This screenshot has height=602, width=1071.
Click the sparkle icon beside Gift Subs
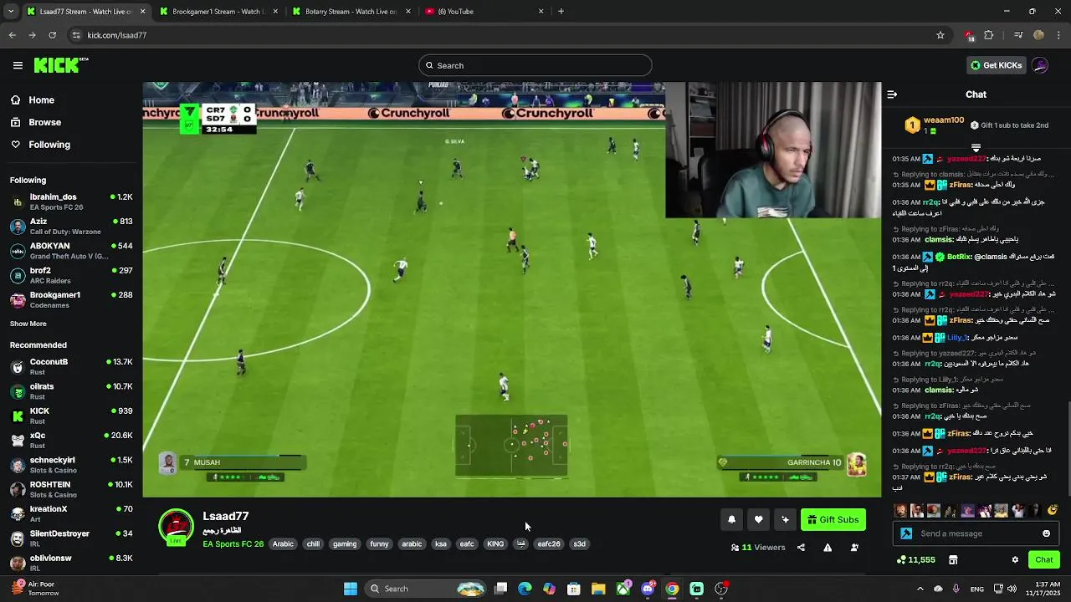(785, 519)
